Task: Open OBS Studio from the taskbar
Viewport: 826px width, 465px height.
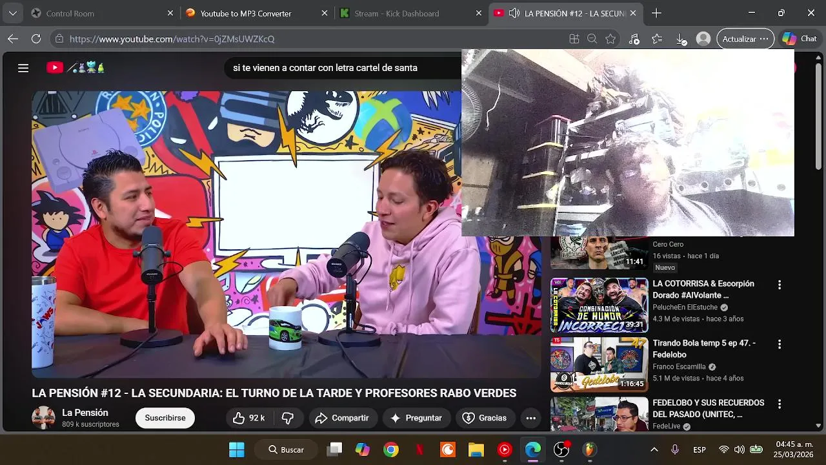Action: click(561, 449)
